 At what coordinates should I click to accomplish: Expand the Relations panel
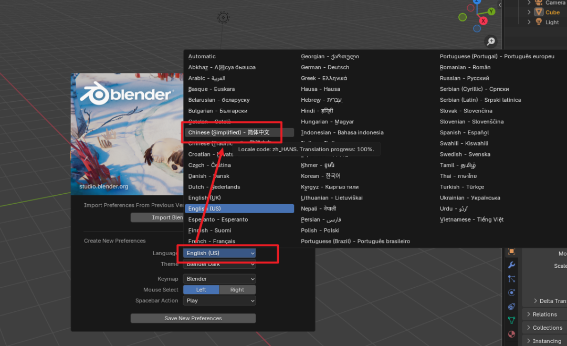[x=544, y=314]
